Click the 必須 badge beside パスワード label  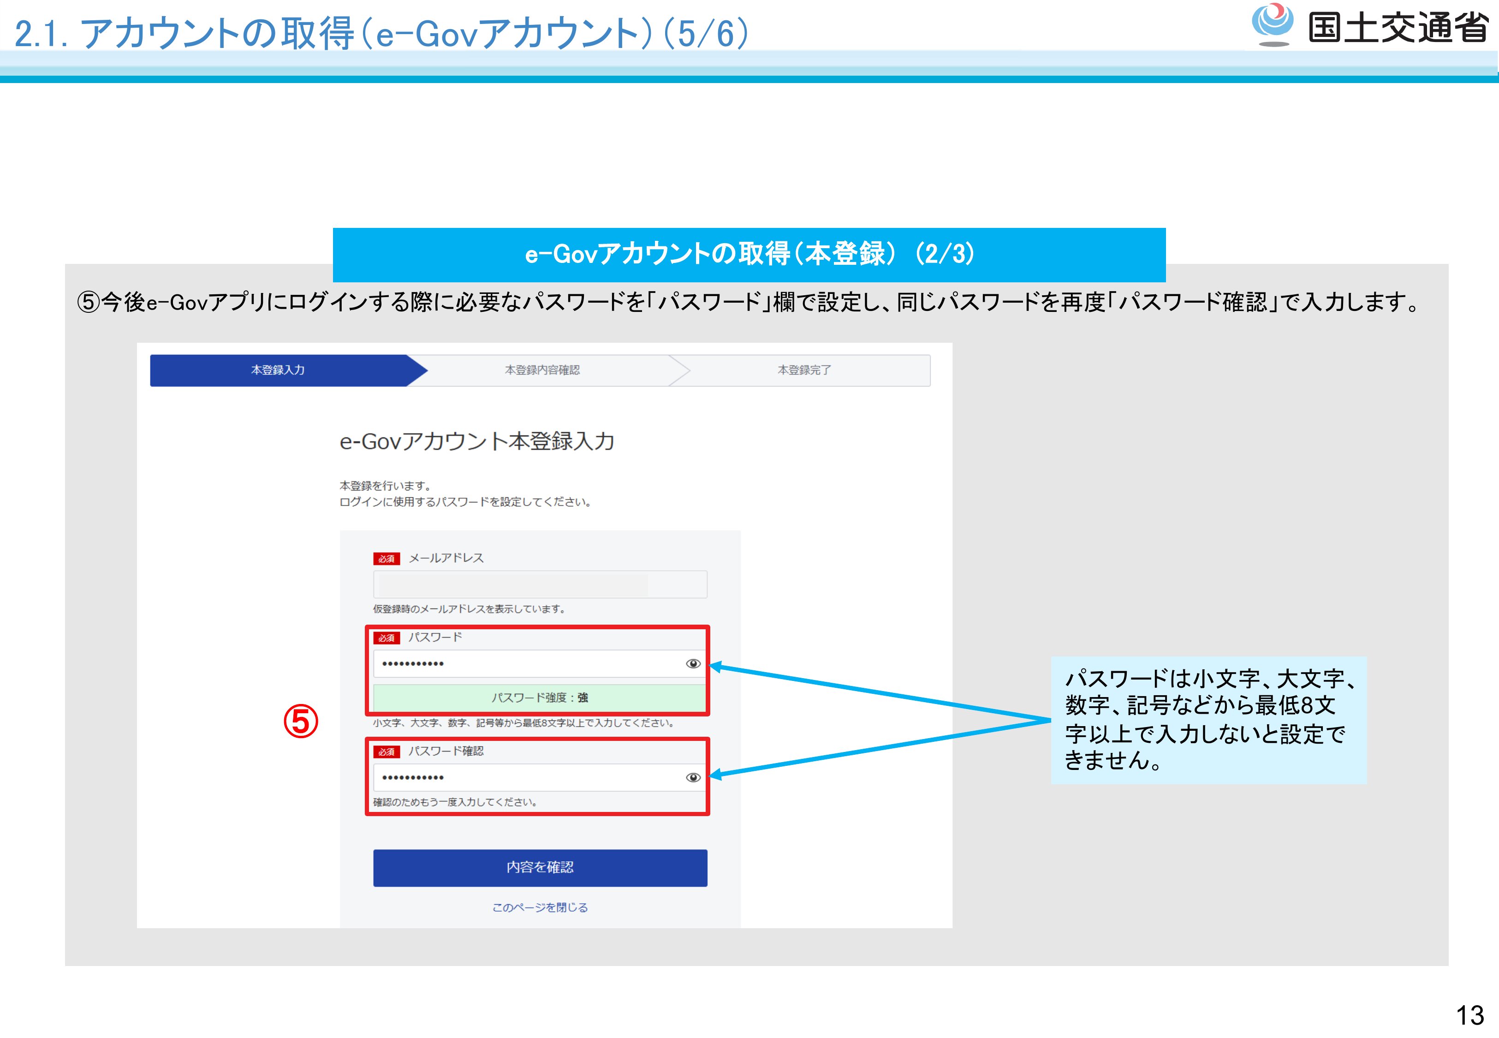click(386, 638)
